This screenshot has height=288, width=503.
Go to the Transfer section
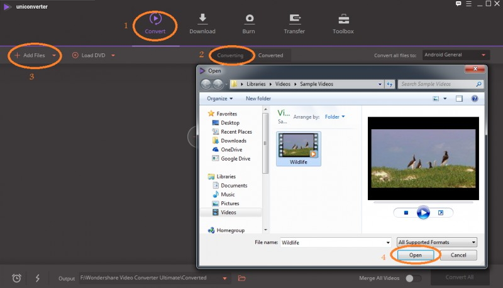pyautogui.click(x=294, y=24)
